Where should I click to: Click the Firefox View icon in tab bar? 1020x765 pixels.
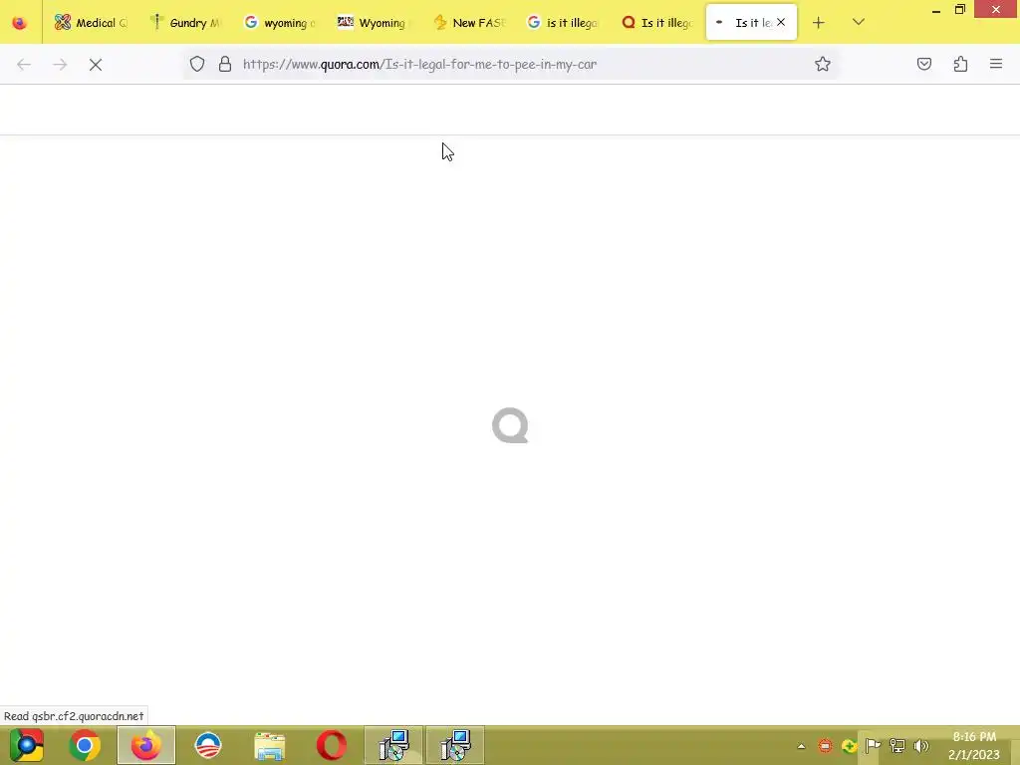(x=20, y=23)
